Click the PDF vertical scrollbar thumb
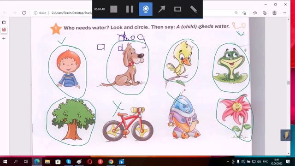This screenshot has width=295, height=166. pos(289,83)
